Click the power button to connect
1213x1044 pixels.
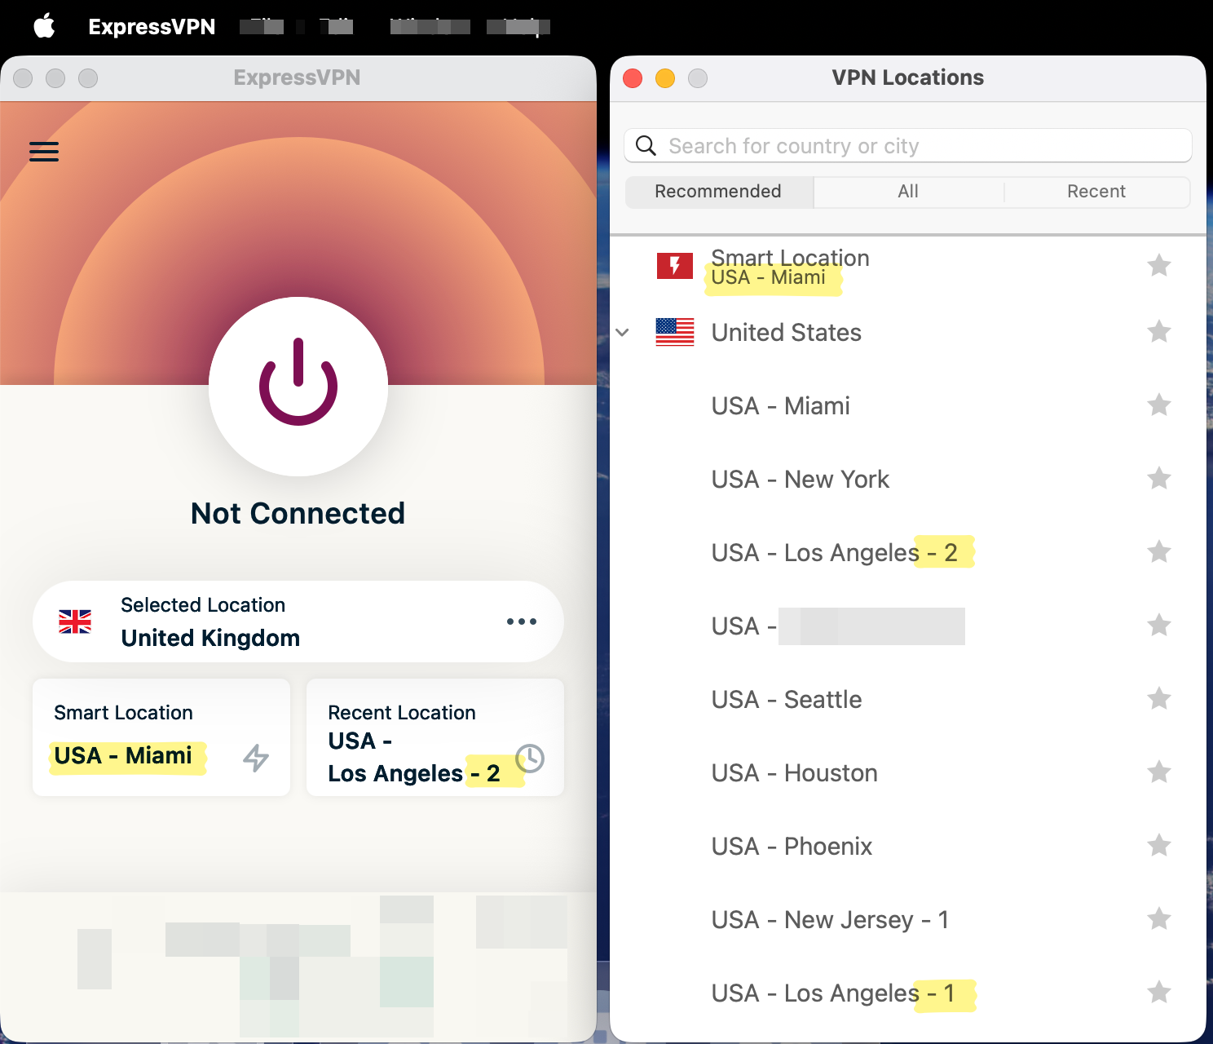point(298,386)
